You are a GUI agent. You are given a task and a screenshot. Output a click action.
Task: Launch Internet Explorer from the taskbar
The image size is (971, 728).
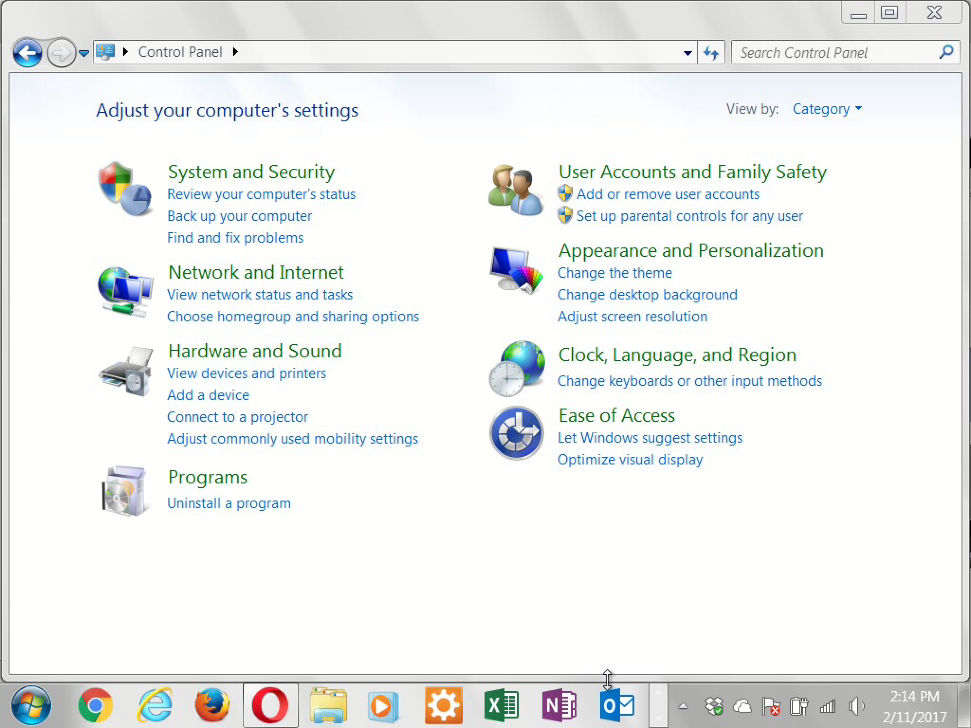pos(154,706)
